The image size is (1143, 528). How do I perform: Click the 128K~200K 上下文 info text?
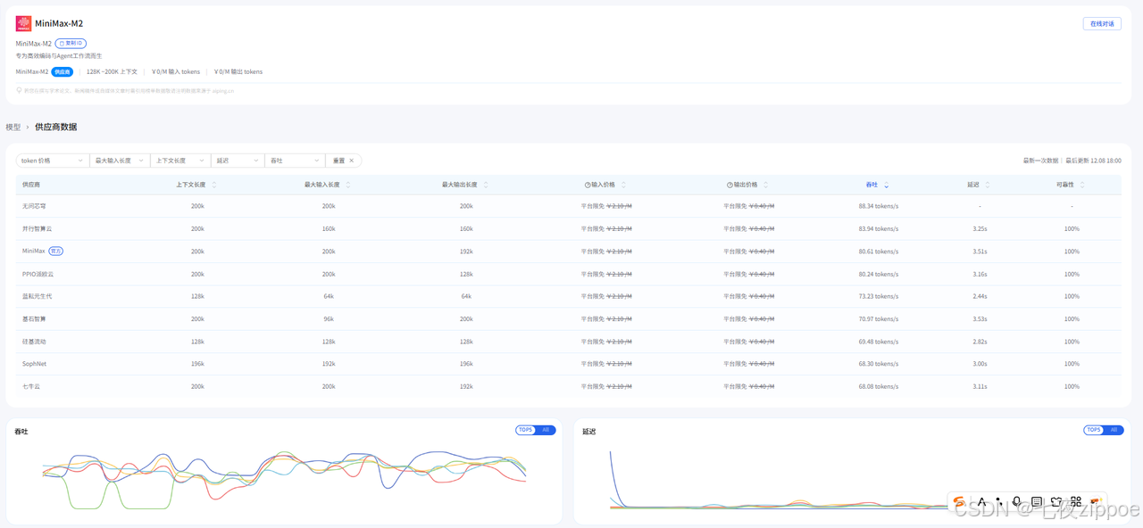tap(112, 71)
